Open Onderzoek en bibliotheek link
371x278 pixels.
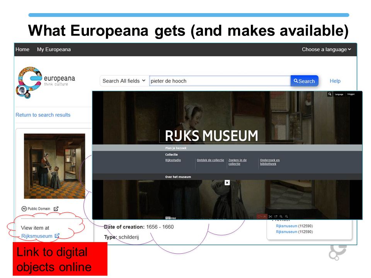(270, 162)
